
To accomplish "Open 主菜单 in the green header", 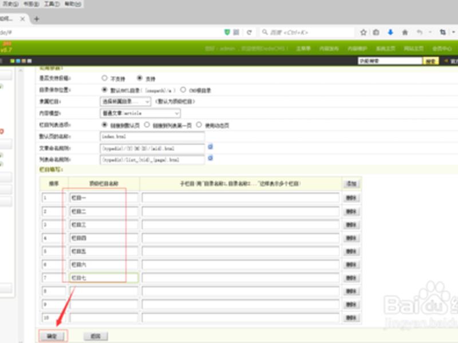I will click(303, 49).
